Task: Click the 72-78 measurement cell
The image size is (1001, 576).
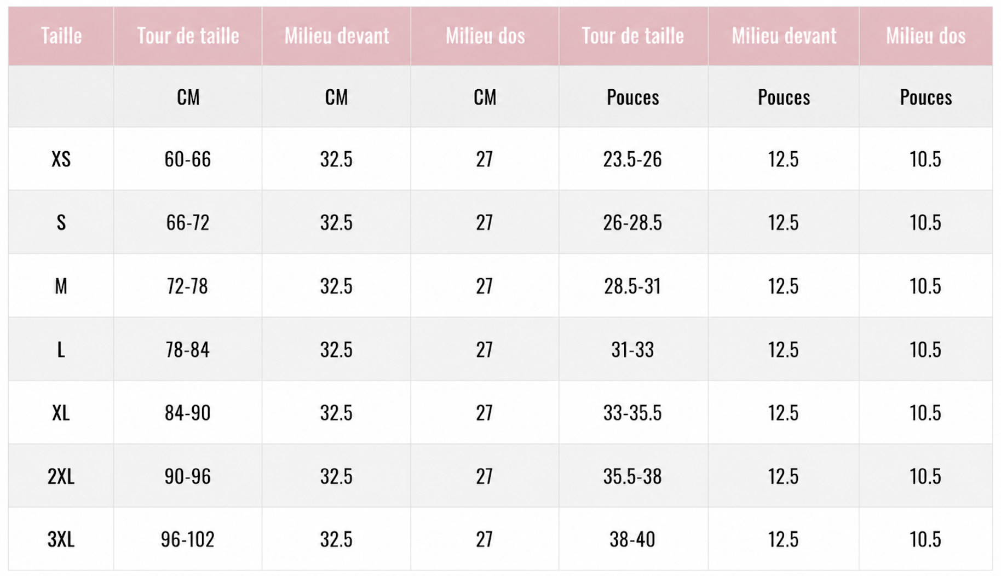Action: coord(188,286)
